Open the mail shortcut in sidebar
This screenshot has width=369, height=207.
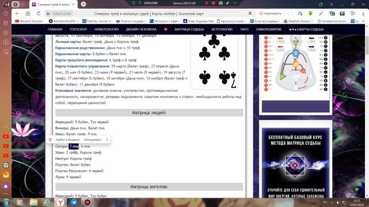pos(6,175)
